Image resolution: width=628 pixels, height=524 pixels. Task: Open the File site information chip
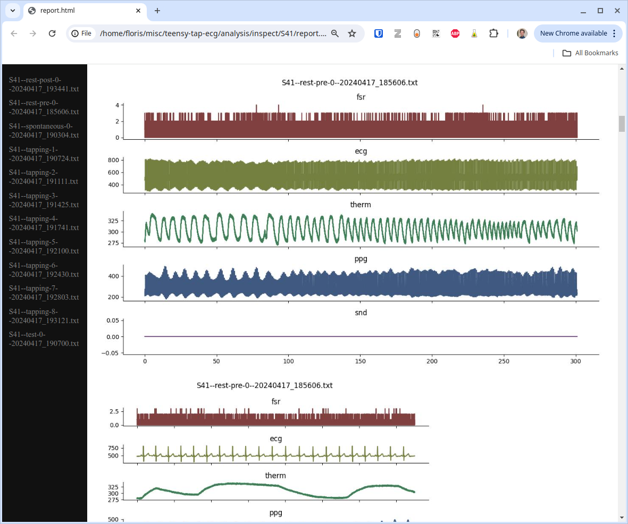pos(81,33)
